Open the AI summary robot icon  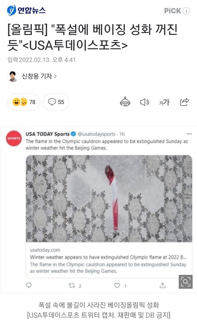tap(125, 102)
